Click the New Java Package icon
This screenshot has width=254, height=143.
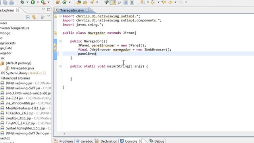click(x=58, y=2)
